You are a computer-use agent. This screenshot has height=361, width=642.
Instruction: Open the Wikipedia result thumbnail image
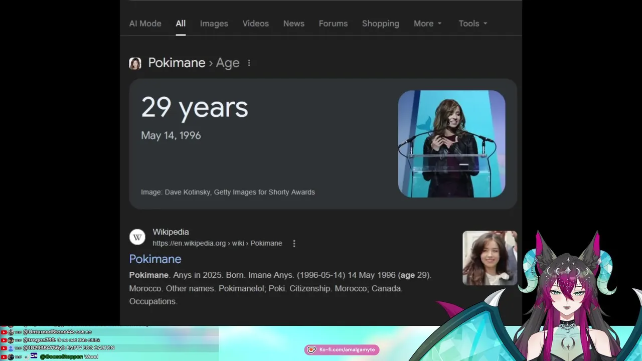(x=490, y=258)
